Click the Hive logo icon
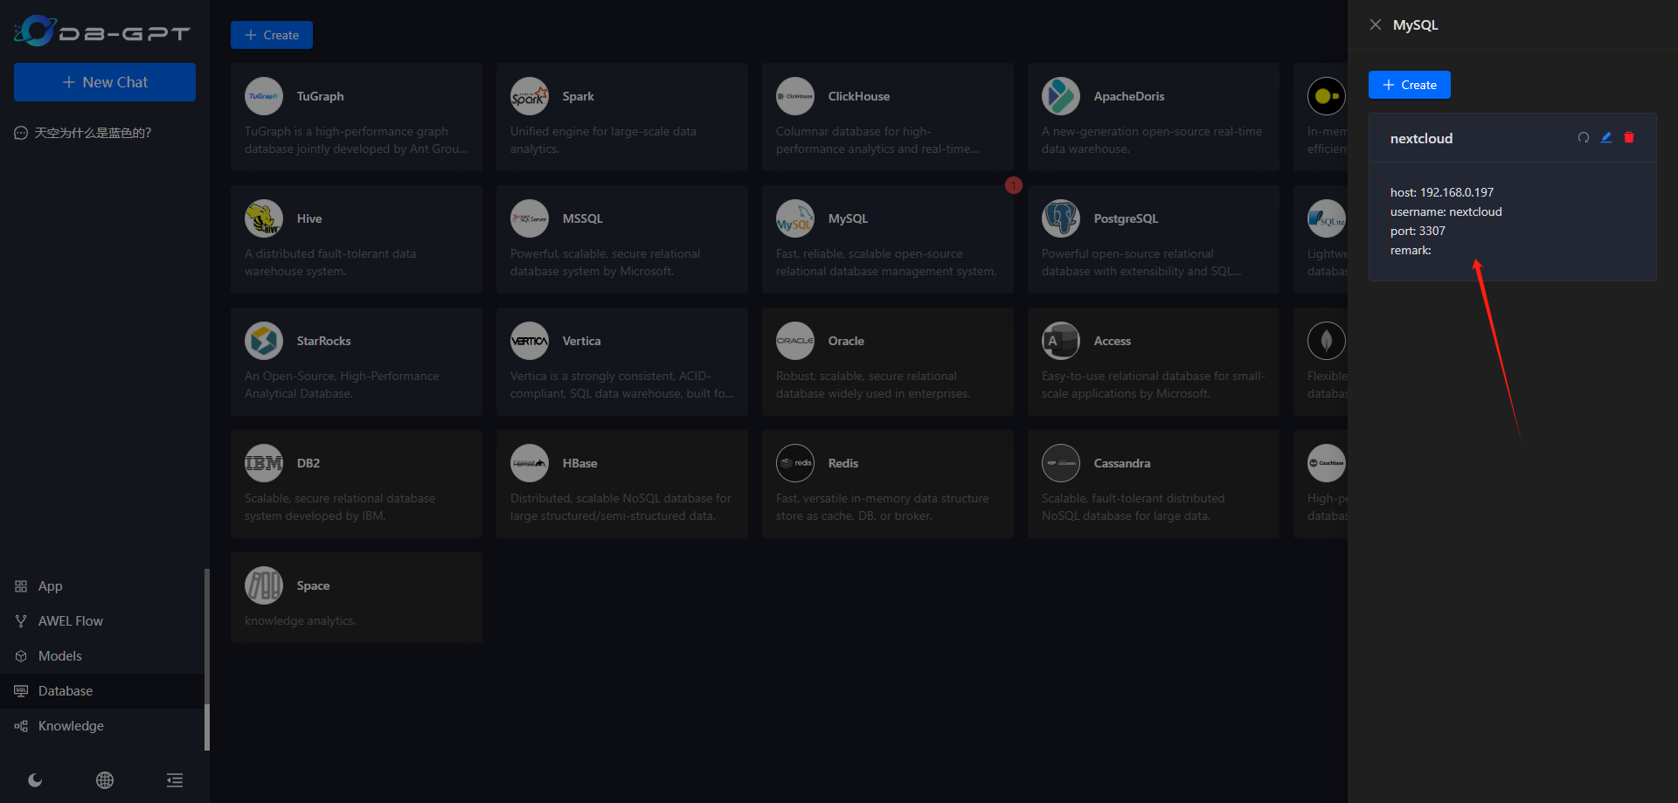The width and height of the screenshot is (1678, 803). coord(264,218)
